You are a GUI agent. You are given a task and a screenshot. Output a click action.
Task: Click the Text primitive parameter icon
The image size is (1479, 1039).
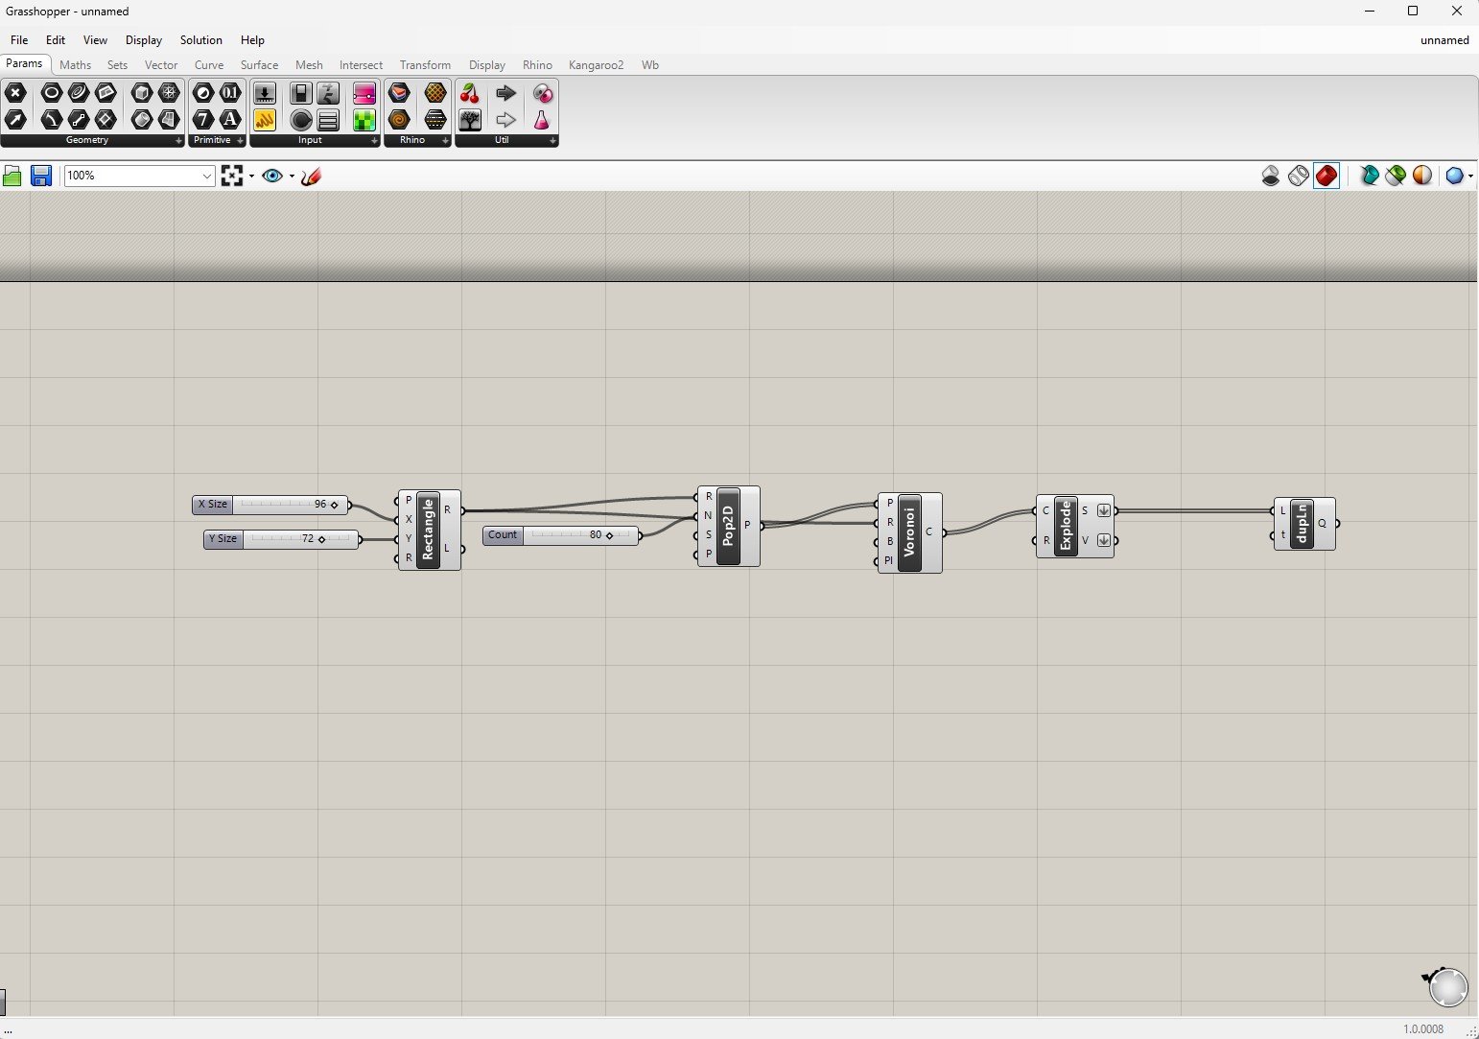(x=230, y=120)
